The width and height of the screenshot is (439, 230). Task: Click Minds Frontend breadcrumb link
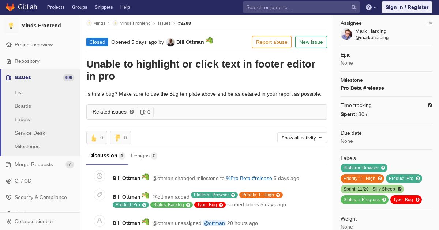point(135,23)
